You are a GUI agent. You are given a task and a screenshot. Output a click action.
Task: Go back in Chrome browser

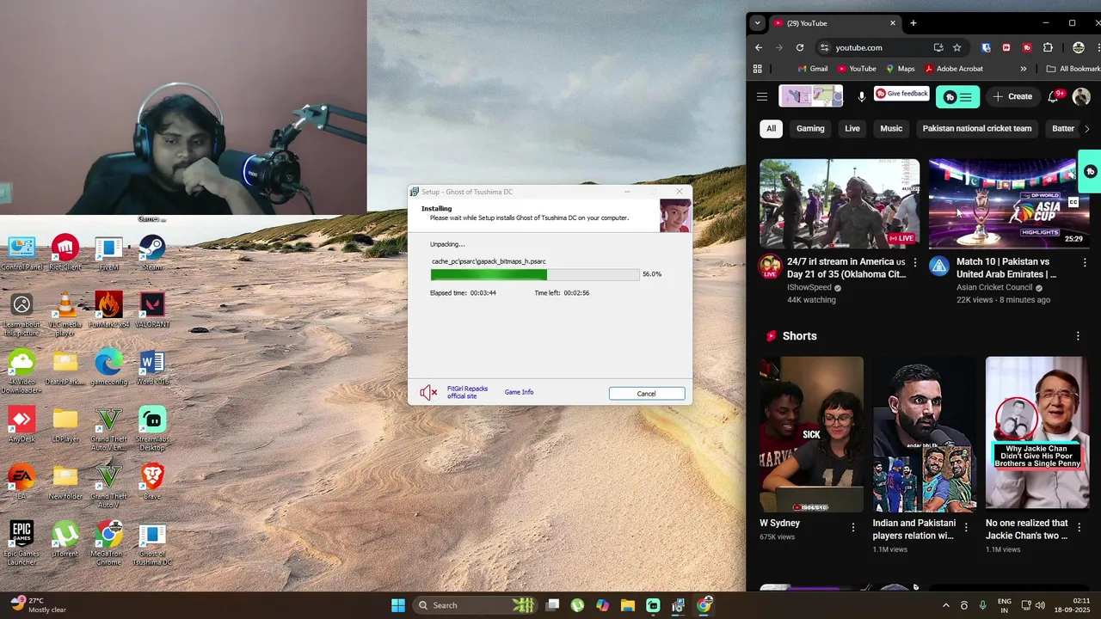(x=759, y=47)
